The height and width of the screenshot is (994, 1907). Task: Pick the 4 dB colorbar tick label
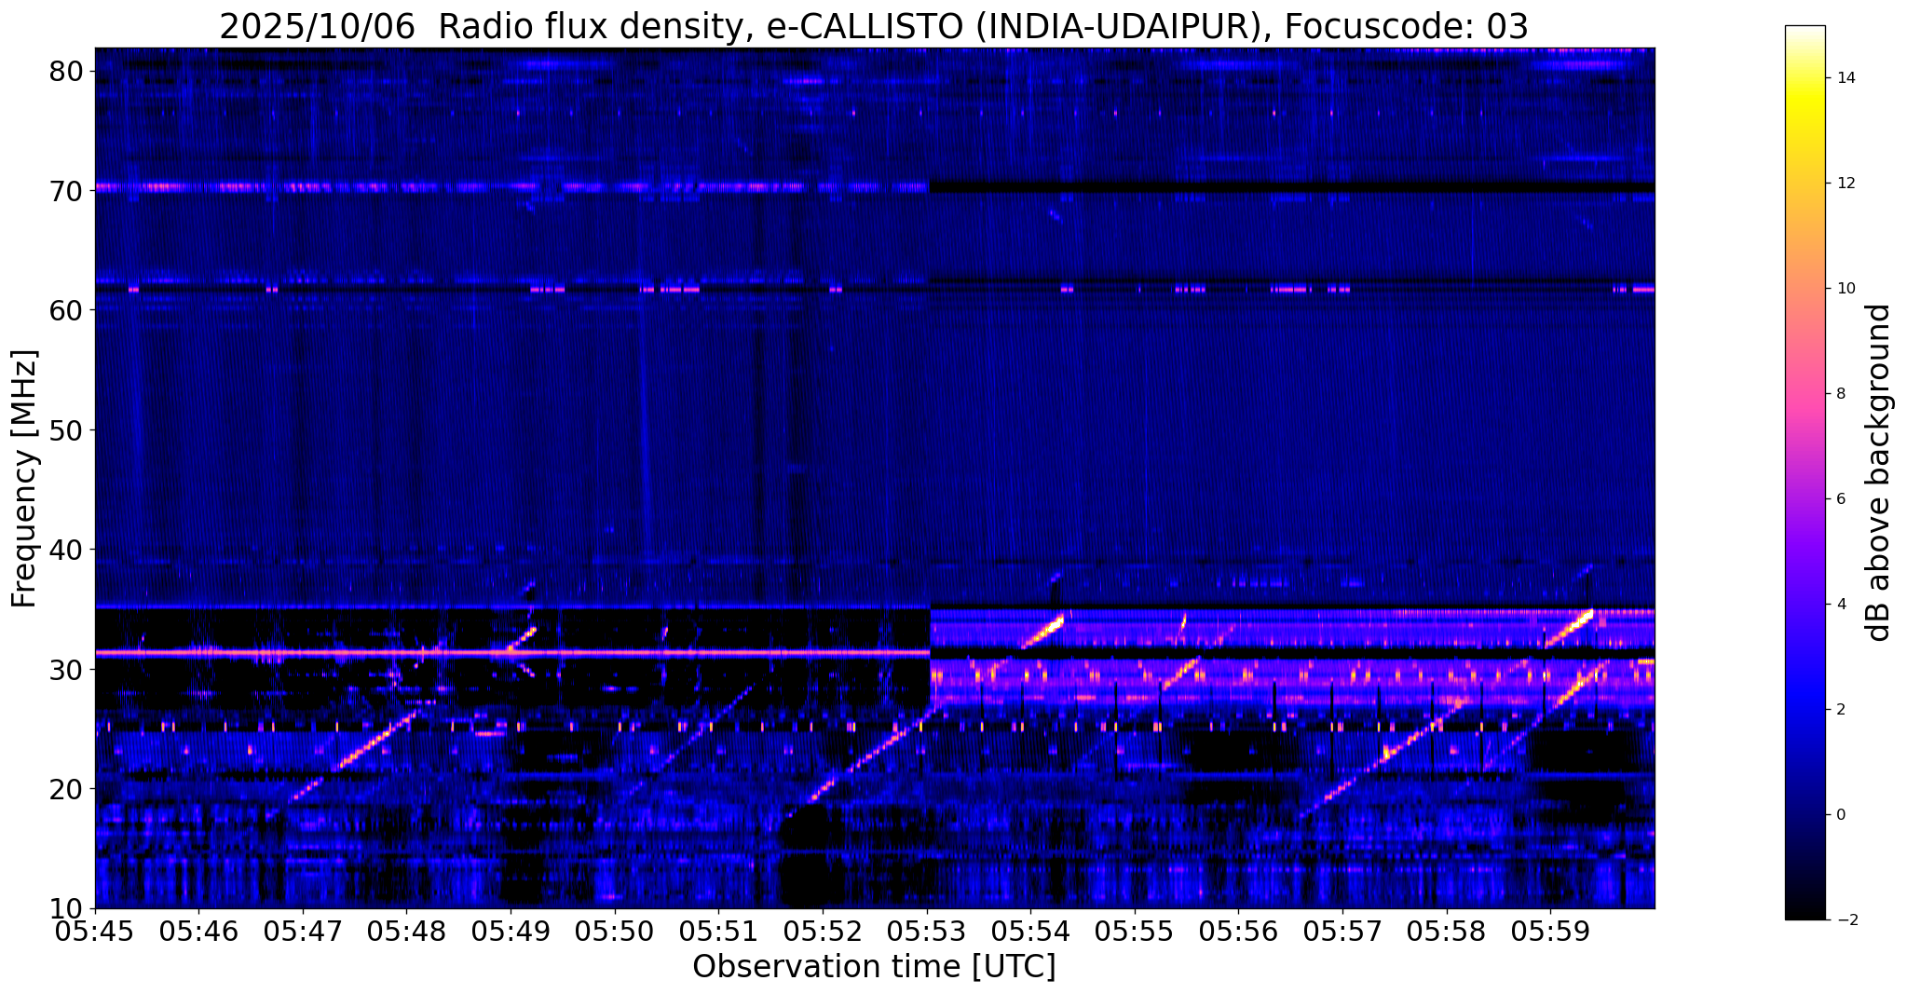coord(1840,605)
